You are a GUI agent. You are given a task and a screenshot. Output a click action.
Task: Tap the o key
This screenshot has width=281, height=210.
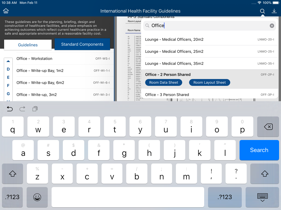tap(217, 127)
